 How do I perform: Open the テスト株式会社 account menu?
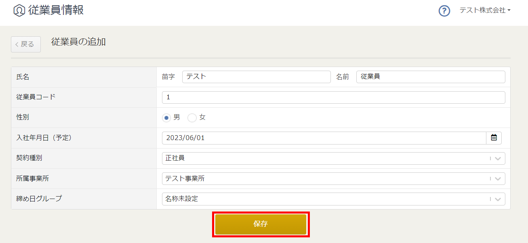pyautogui.click(x=485, y=10)
